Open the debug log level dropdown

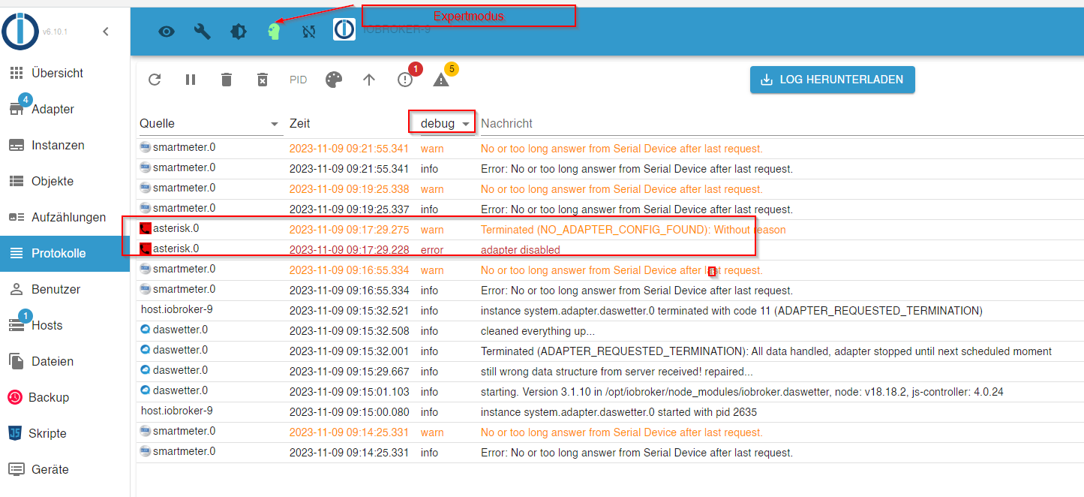[x=446, y=123]
